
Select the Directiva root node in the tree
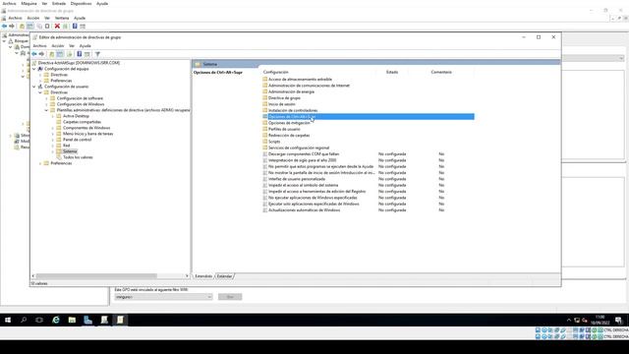click(79, 63)
